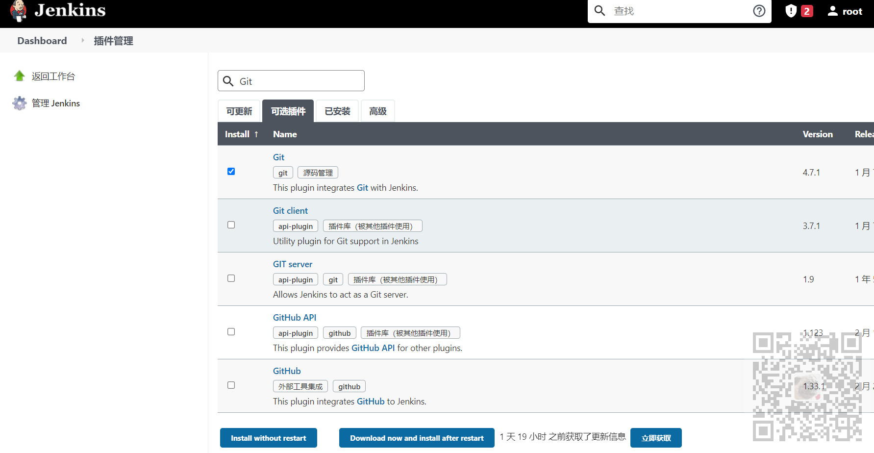Click api-plugin tag on Git client row
Screen dimensions: 874x453
pos(296,226)
